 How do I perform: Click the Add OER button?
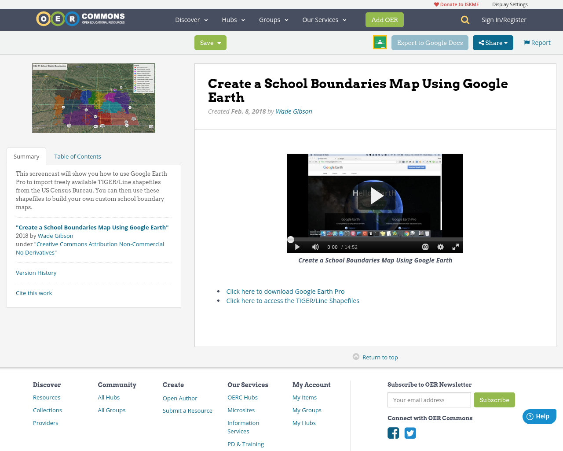click(384, 19)
